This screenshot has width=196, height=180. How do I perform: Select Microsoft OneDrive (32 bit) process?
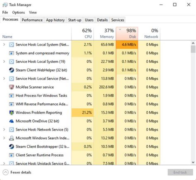click(80, 121)
